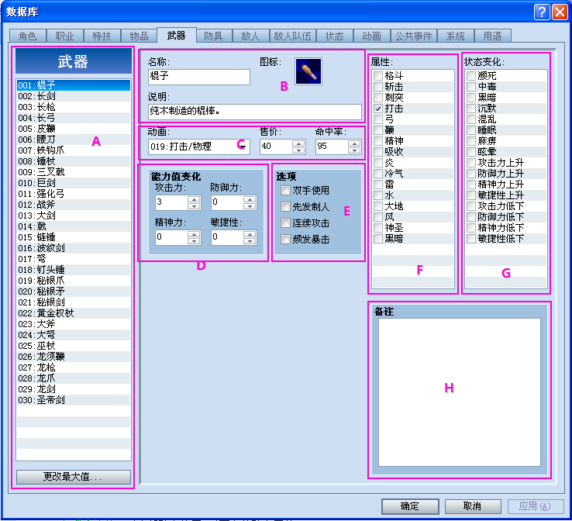The width and height of the screenshot is (572, 521).
Task: Decrease the 售价 value with down arrow
Action: coord(298,150)
